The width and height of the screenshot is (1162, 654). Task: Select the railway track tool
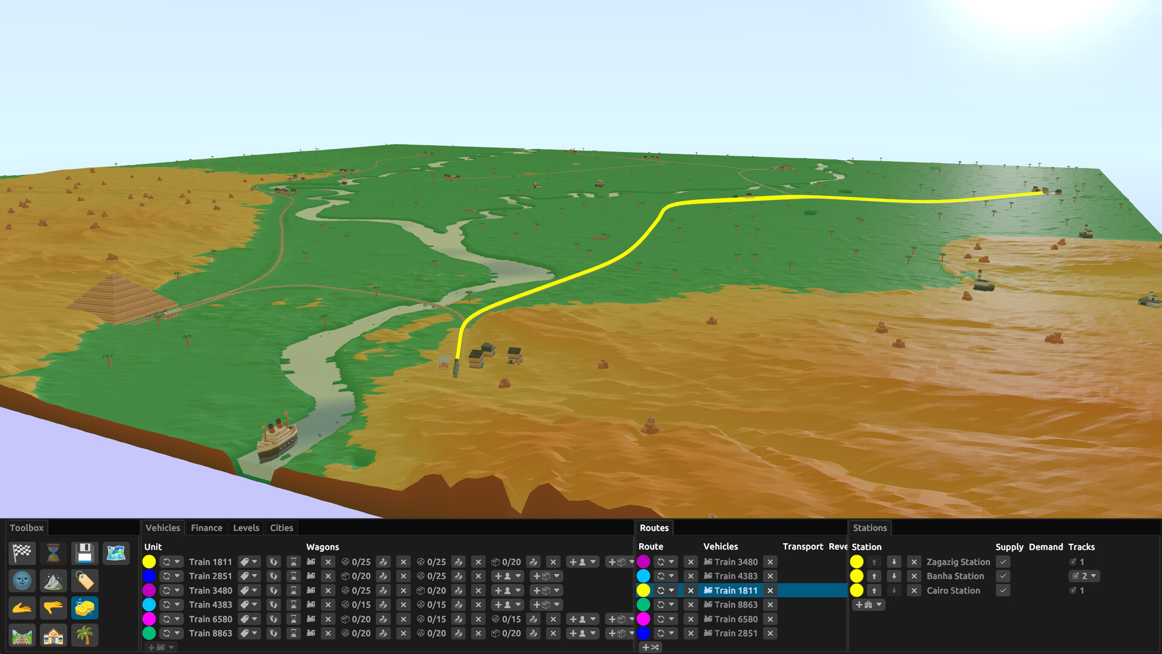coord(22,636)
